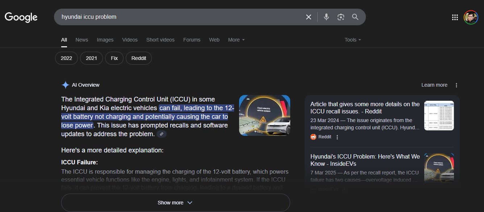Open the Reddit article table thumbnail
Viewport: 484px width, 212px height.
(439, 116)
